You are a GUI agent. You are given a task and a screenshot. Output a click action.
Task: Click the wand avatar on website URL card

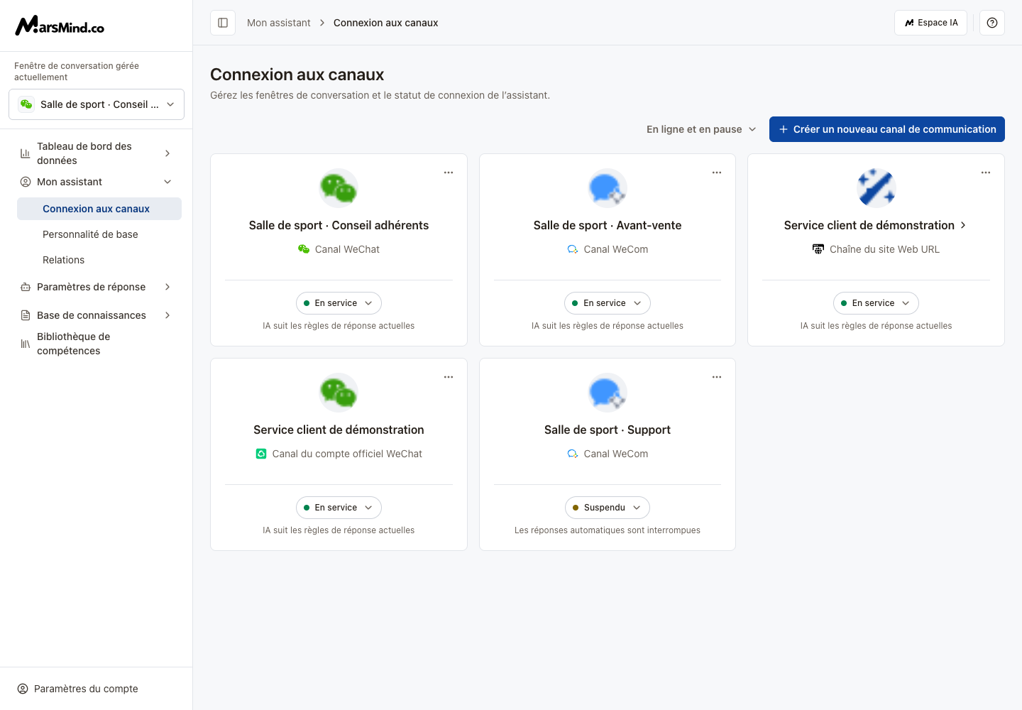(x=876, y=188)
